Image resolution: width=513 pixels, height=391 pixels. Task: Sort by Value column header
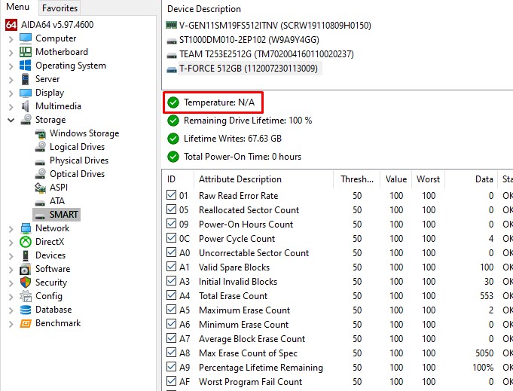coord(396,179)
